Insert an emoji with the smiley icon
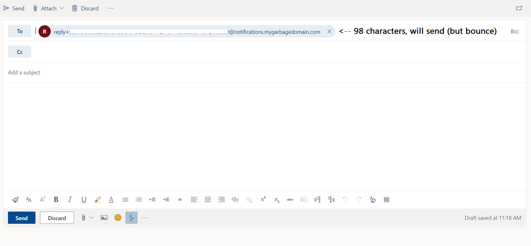 [x=118, y=218]
